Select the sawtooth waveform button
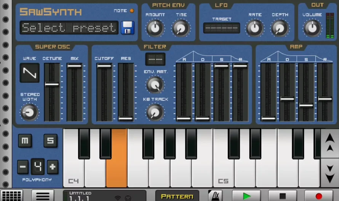The height and width of the screenshot is (201, 339). pyautogui.click(x=29, y=73)
